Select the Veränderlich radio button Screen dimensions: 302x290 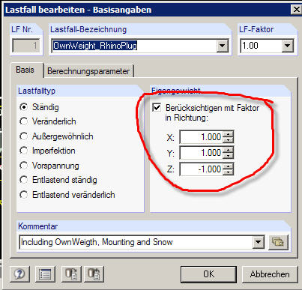click(23, 121)
